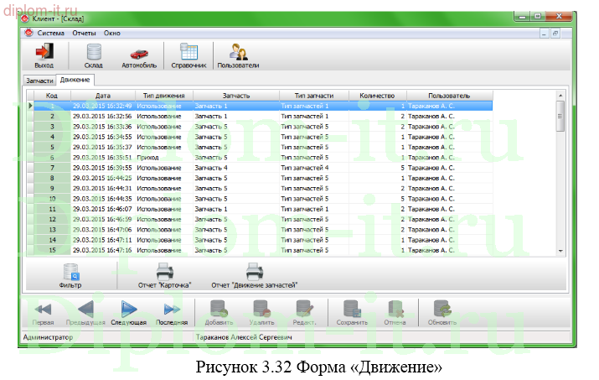Open the Справочник reference icon

(188, 55)
